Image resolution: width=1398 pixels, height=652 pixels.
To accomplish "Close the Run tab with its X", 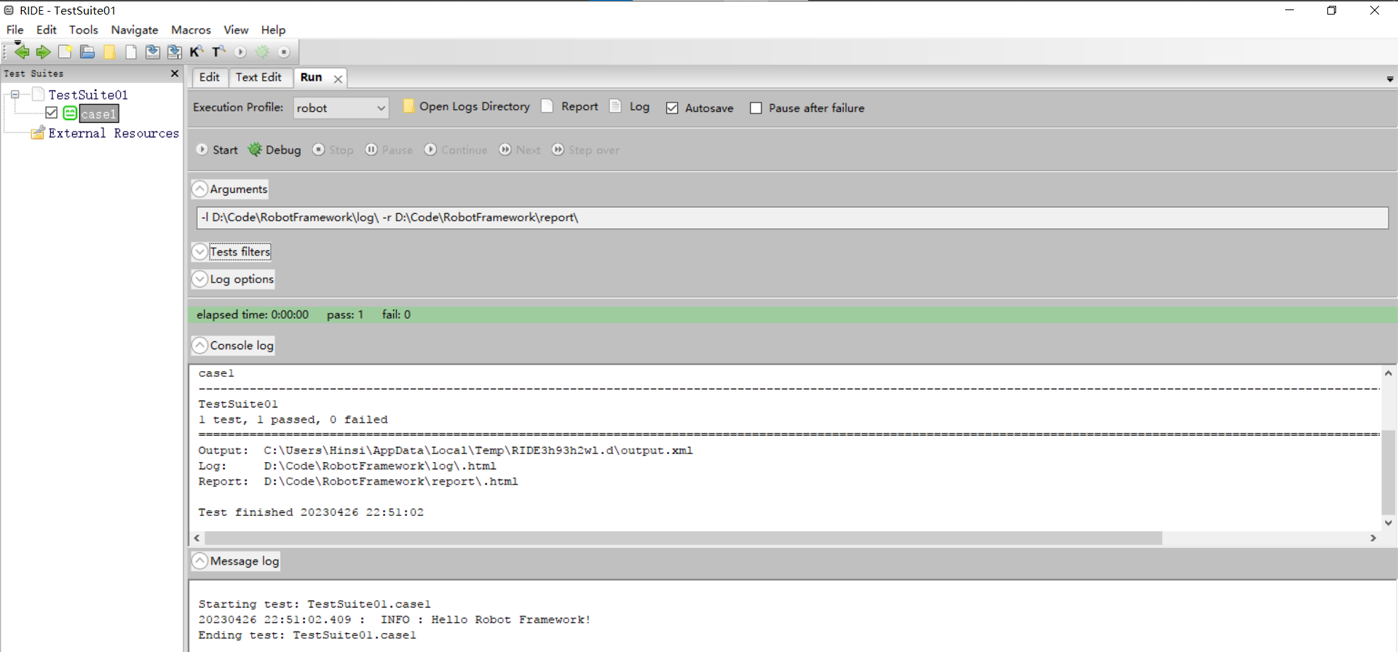I will 338,79.
